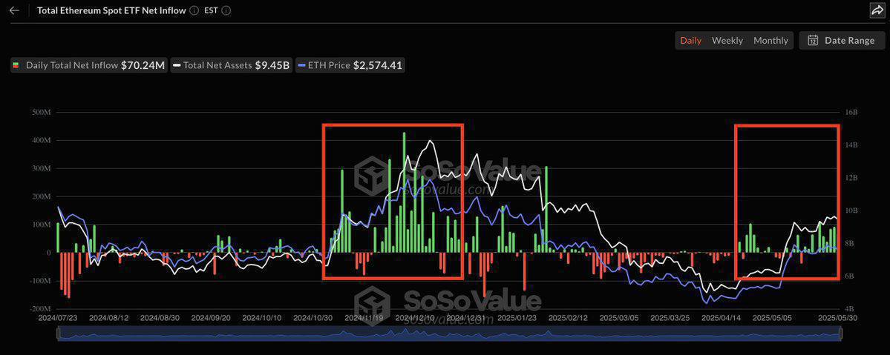Image resolution: width=890 pixels, height=355 pixels.
Task: Click the tallest green bar near 2024/12/10
Action: point(404,193)
